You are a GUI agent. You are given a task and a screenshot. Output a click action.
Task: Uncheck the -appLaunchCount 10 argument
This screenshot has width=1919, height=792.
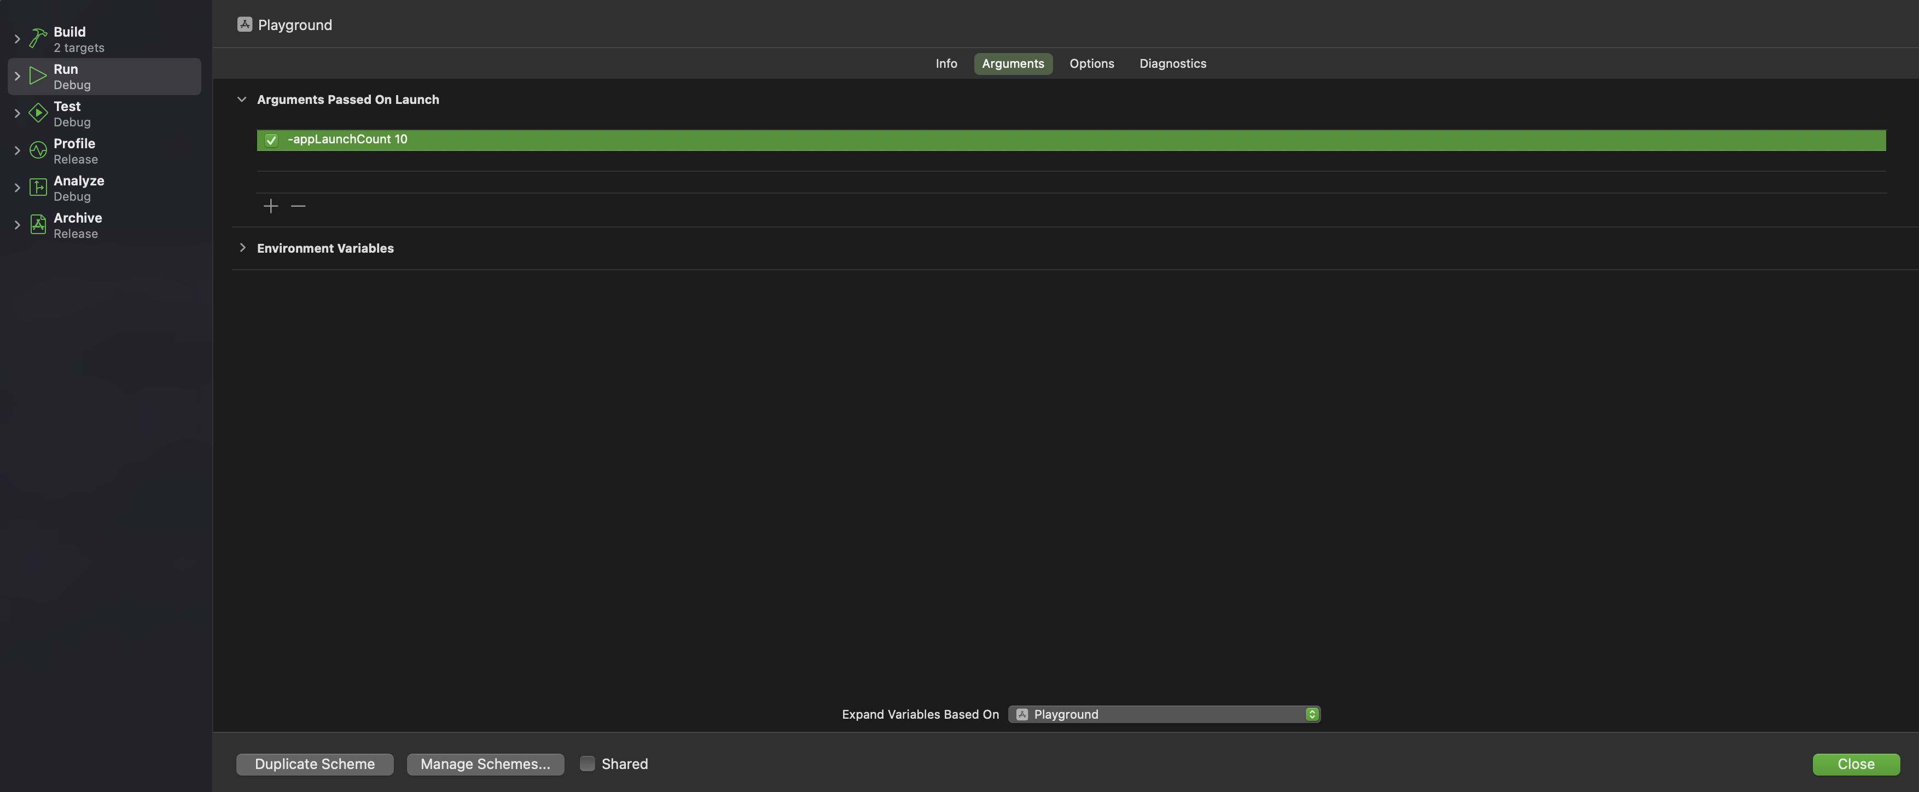pyautogui.click(x=270, y=140)
